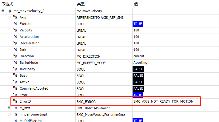Click the MC_DIRECTION type cell

(88, 56)
